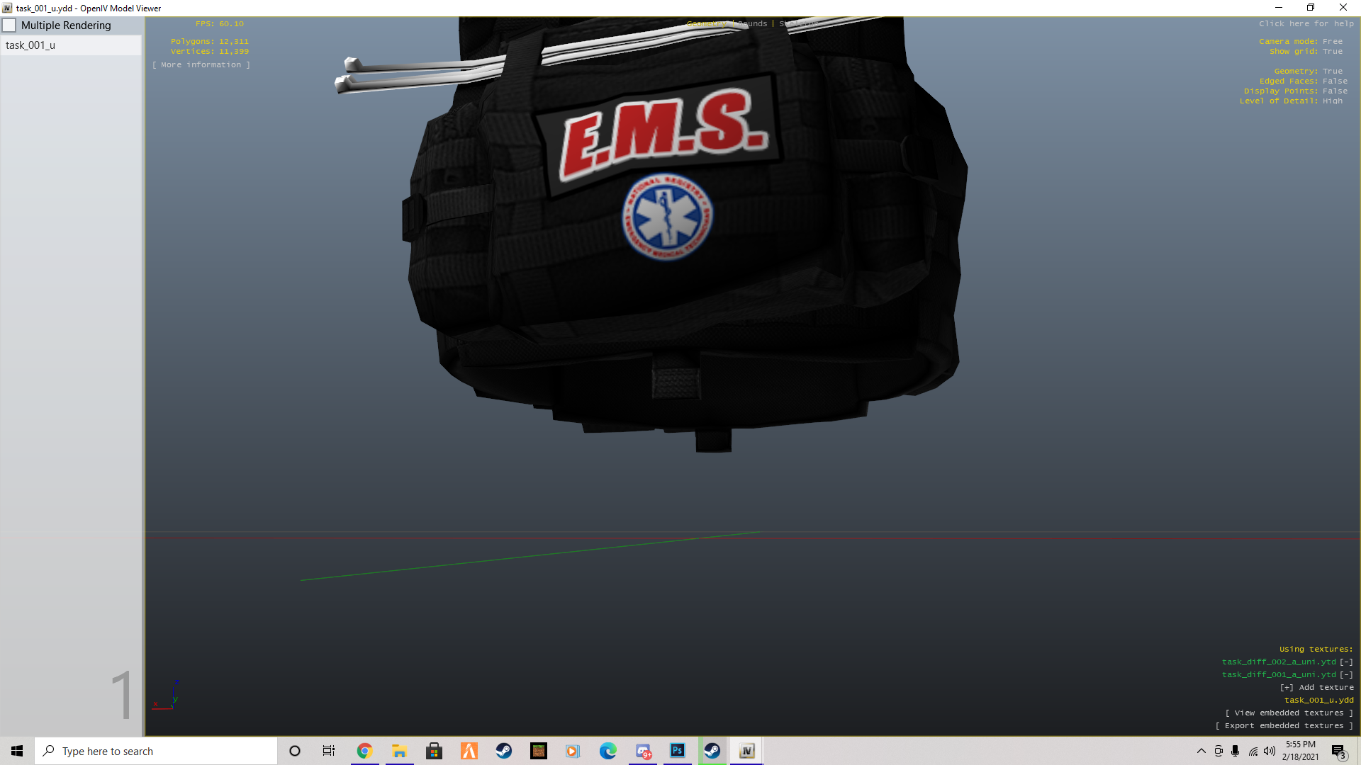Open Photoshop from the taskbar
The height and width of the screenshot is (765, 1361).
click(677, 751)
